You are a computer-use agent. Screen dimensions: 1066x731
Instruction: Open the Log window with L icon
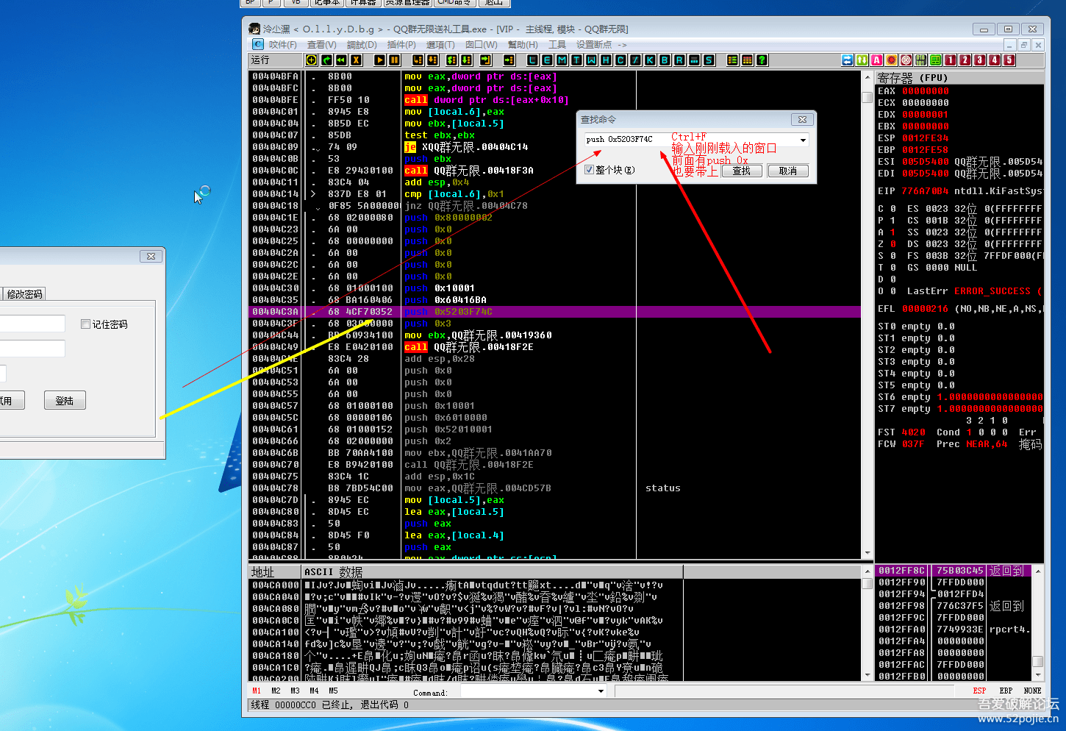pyautogui.click(x=532, y=60)
